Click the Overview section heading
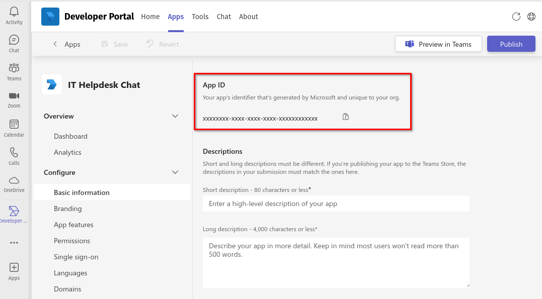Screen dimensions: 542x299 (59, 116)
